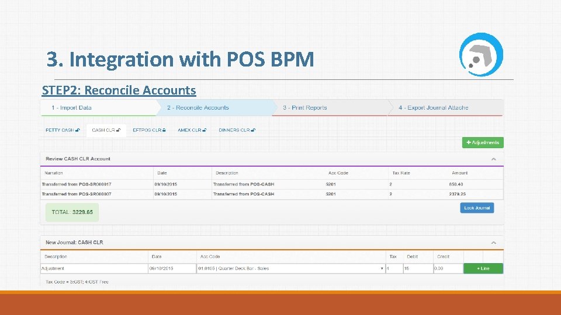Click the unlock icon on AMEX CLR tab
The image size is (561, 315).
(x=205, y=130)
